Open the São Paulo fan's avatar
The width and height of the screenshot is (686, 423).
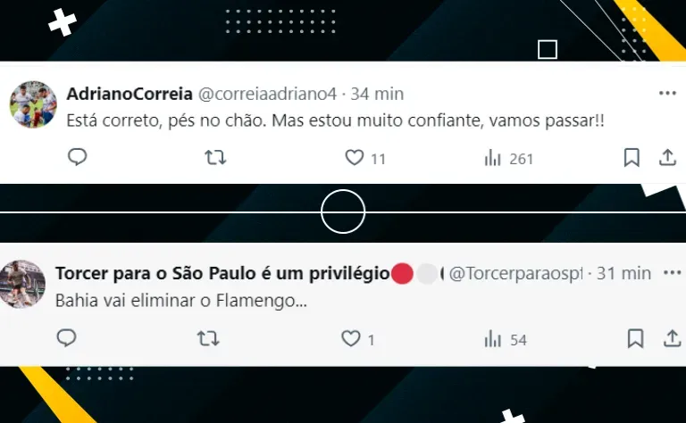tap(21, 284)
